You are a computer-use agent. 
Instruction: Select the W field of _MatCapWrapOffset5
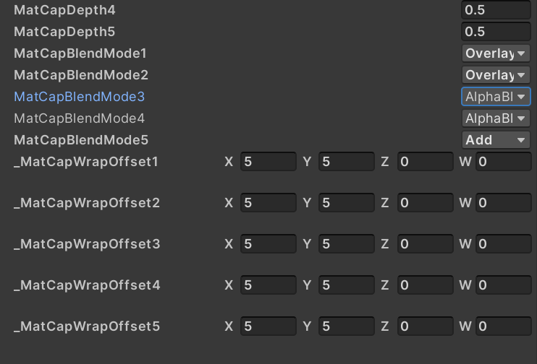[503, 326]
